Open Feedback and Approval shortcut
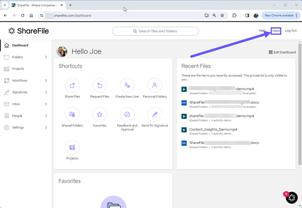Image resolution: width=302 pixels, height=208 pixels. coord(127,114)
